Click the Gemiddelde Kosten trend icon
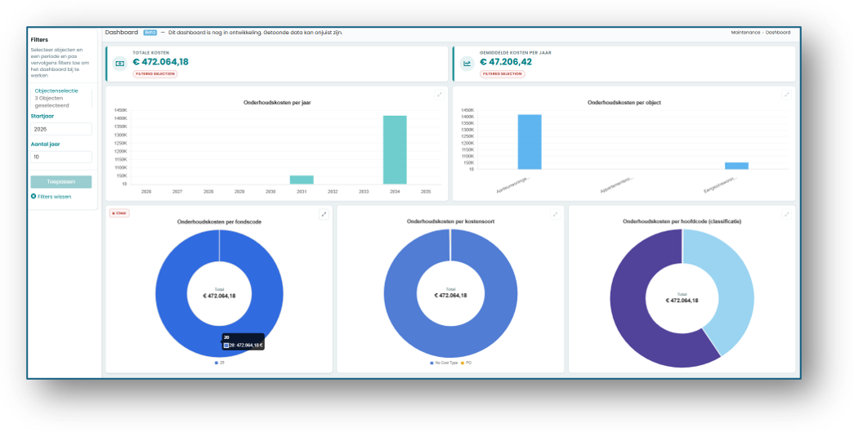This screenshot has height=432, width=854. pos(467,64)
